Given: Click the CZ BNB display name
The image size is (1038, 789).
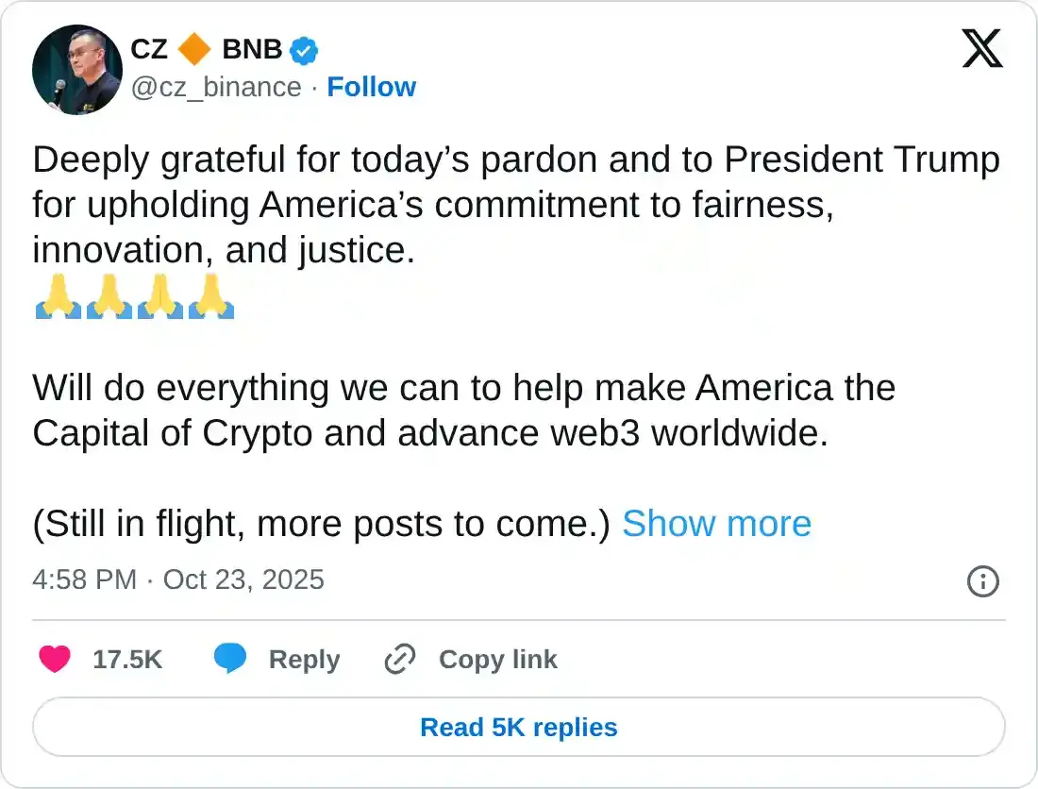Looking at the screenshot, I should [206, 49].
